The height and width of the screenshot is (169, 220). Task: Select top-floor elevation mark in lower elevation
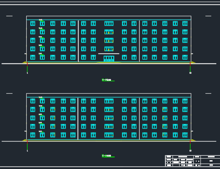[x=41, y=97]
